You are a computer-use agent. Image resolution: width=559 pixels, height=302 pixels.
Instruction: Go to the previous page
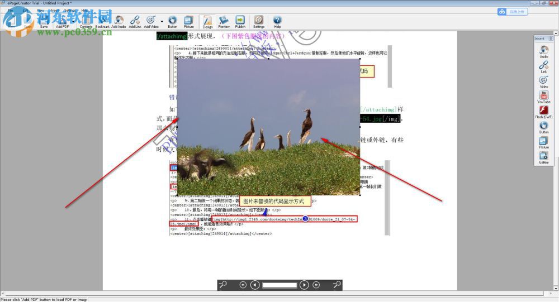(x=255, y=285)
